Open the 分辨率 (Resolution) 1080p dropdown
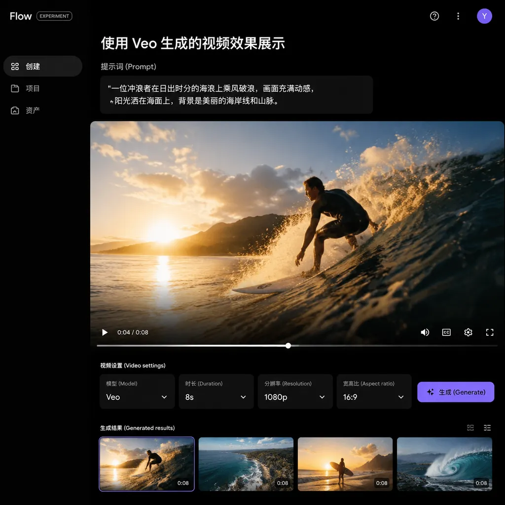Viewport: 505px width, 505px height. point(295,391)
